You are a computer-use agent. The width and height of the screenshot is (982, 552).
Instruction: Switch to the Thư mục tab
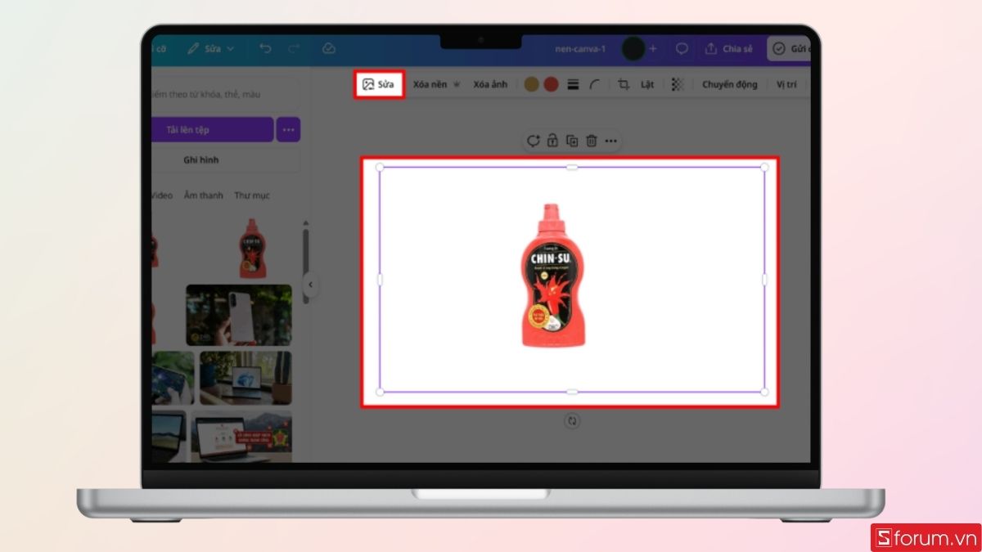click(x=252, y=195)
